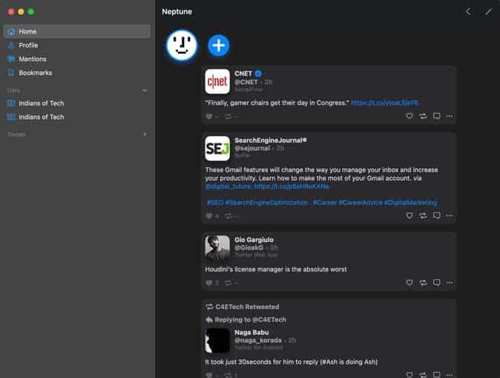Reply to the CNET tweet
Image resolution: width=500 pixels, height=378 pixels.
coord(436,116)
